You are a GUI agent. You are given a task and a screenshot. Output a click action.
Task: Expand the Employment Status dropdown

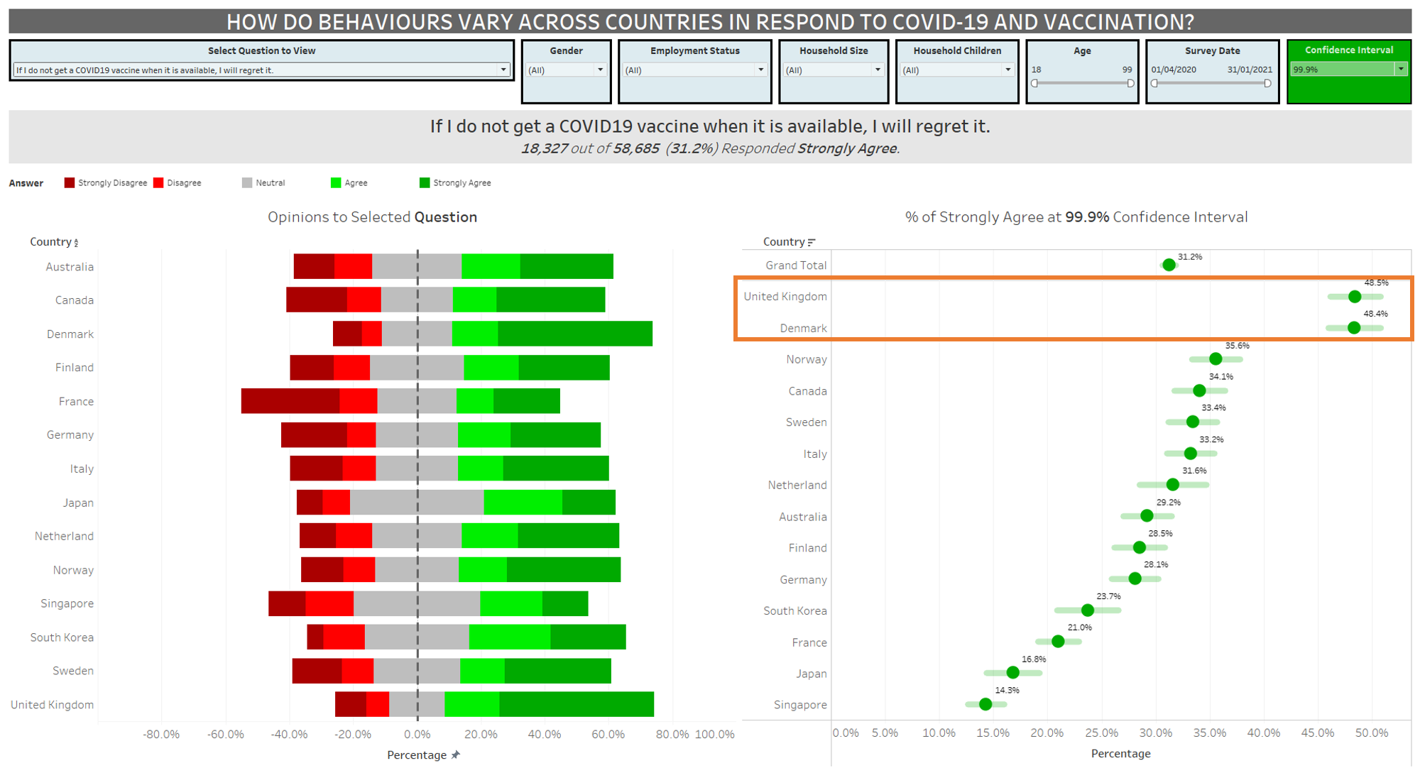pos(760,70)
